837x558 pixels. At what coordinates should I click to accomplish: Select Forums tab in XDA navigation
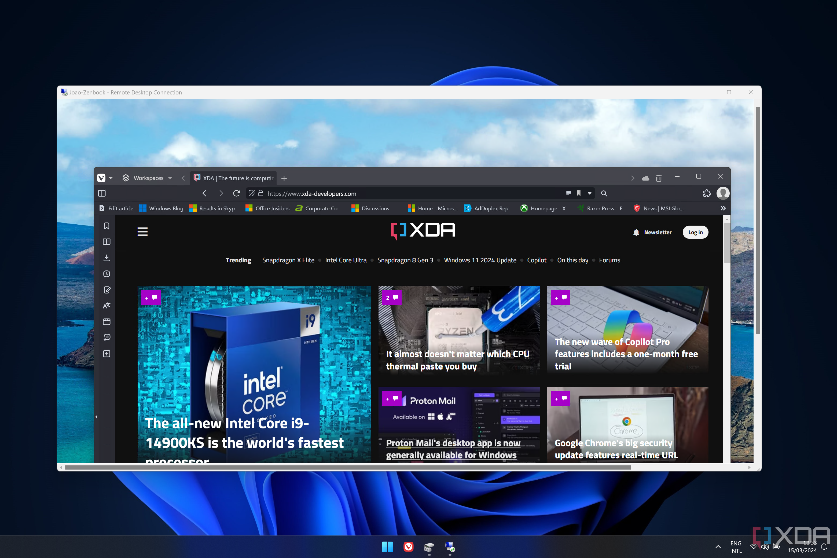tap(609, 260)
